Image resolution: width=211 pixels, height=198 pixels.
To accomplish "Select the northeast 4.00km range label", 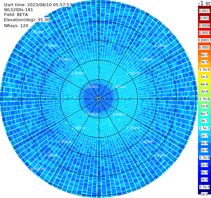I will (160, 46).
